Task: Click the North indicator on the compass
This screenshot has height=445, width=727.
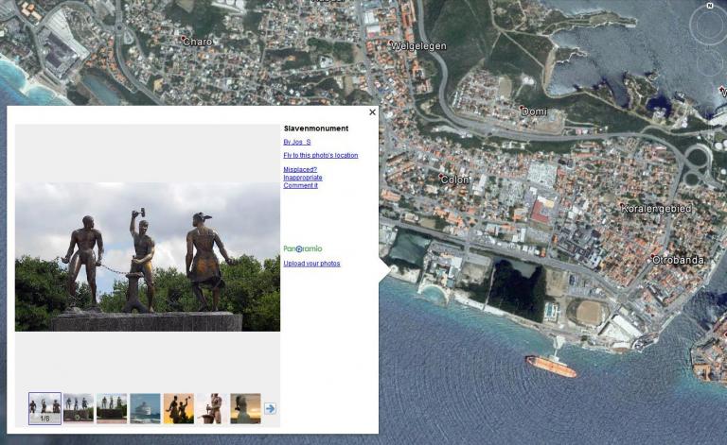Action: tap(708, 7)
